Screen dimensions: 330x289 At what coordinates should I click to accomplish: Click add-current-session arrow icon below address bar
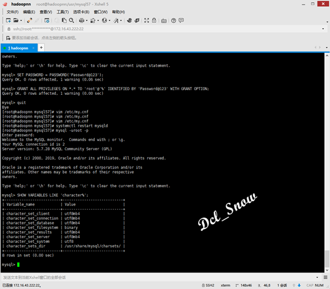coord(8,38)
